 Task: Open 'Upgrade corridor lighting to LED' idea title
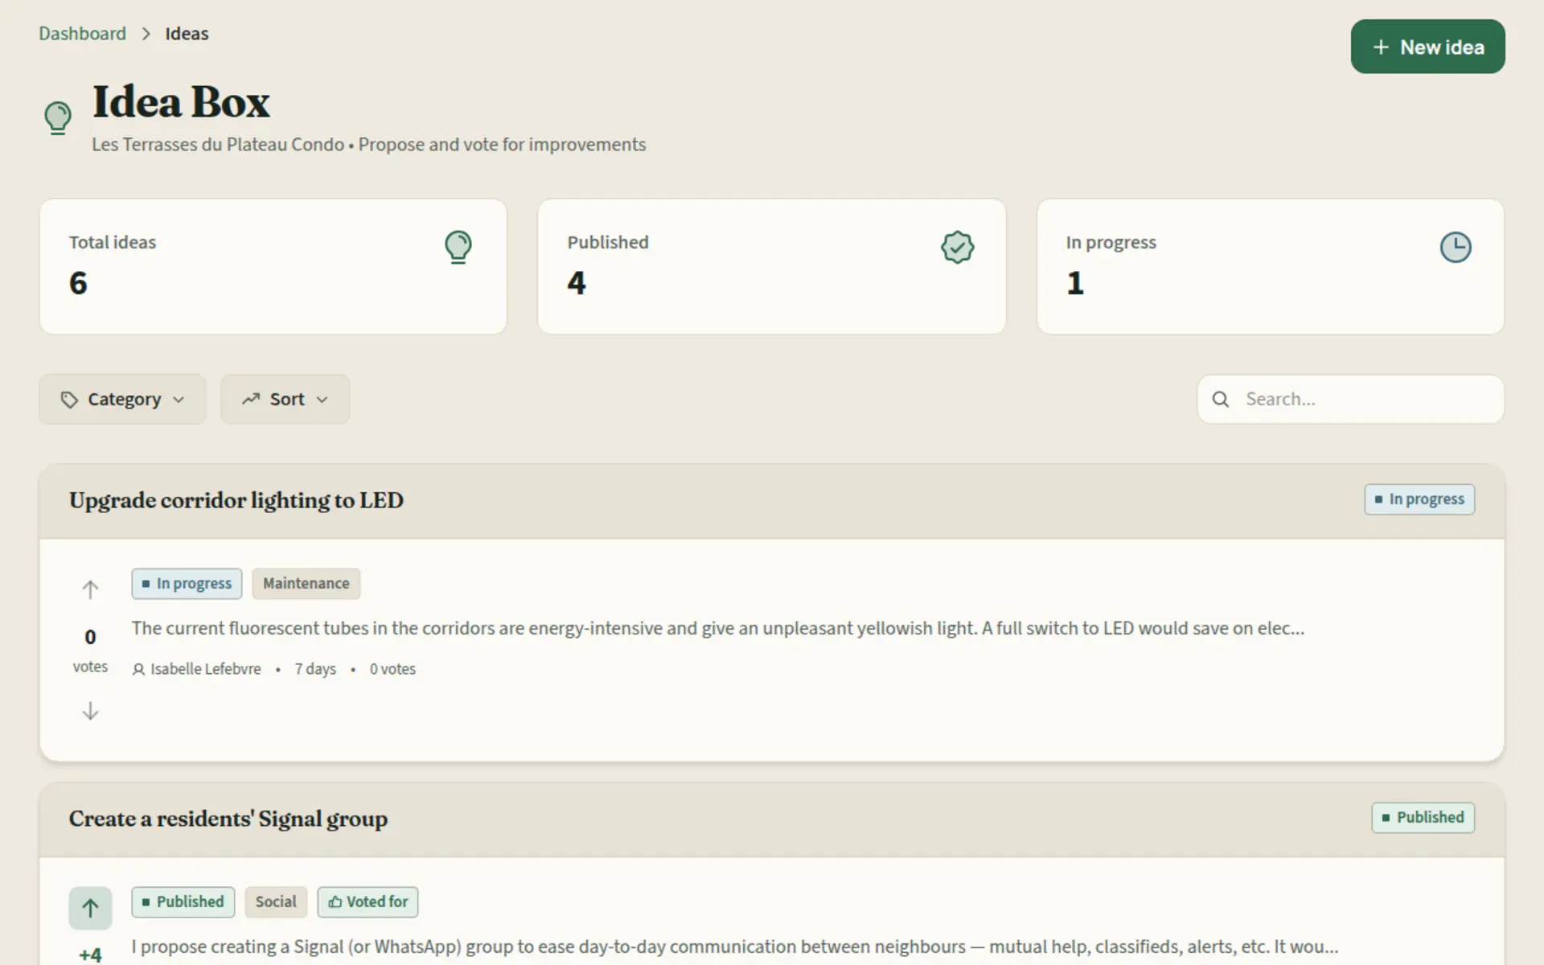236,500
